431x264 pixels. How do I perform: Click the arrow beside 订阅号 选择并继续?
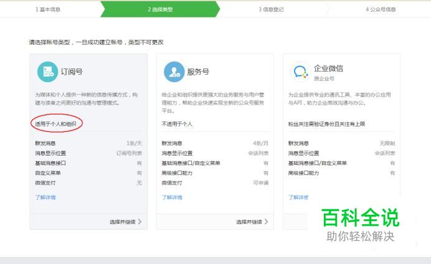[x=140, y=222]
